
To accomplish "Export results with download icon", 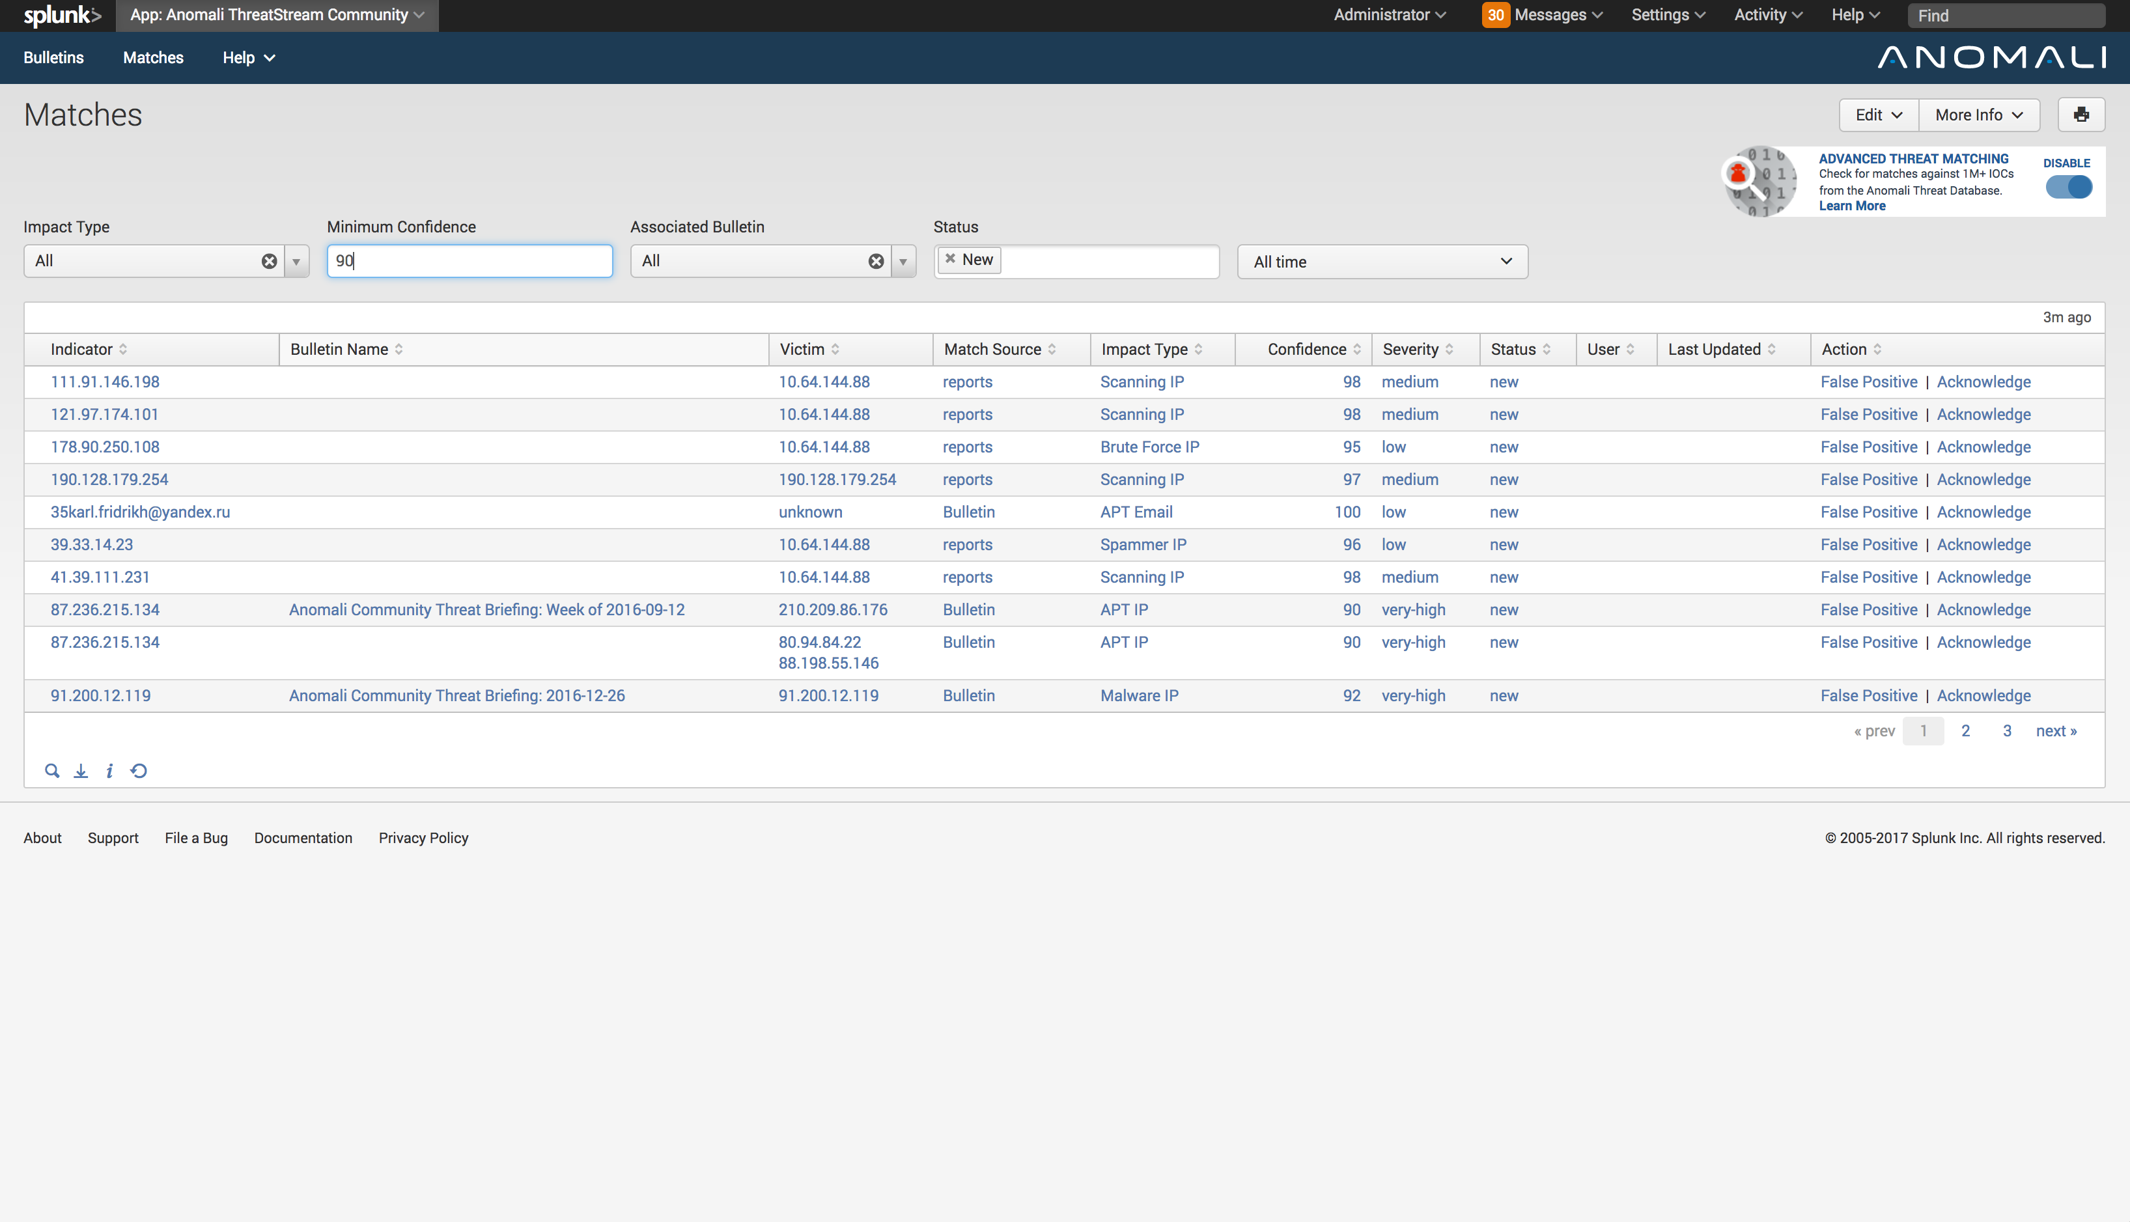I will tap(81, 770).
